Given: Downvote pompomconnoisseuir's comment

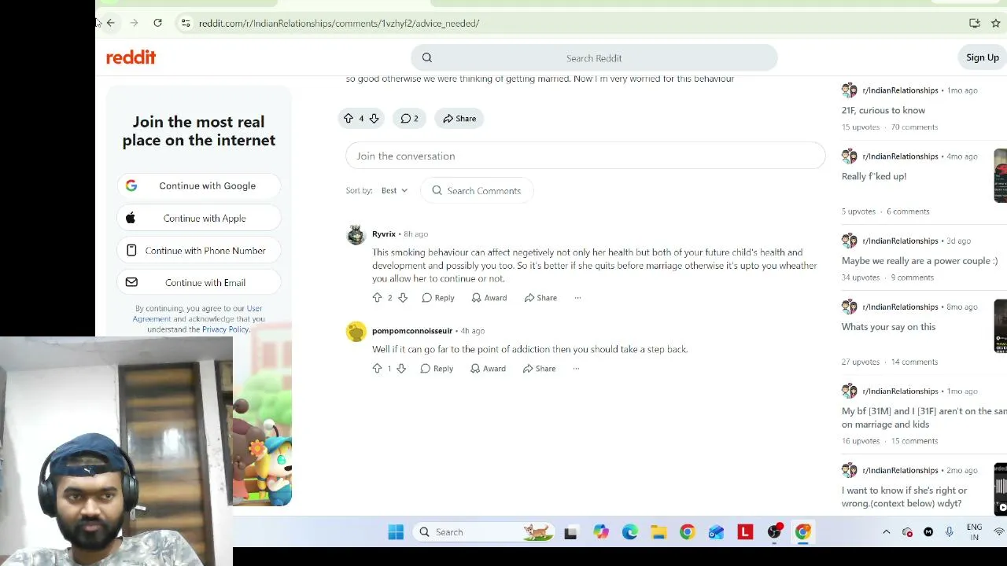Looking at the screenshot, I should (401, 369).
